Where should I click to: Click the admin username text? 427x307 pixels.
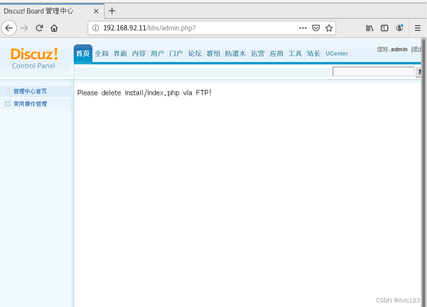(x=399, y=49)
